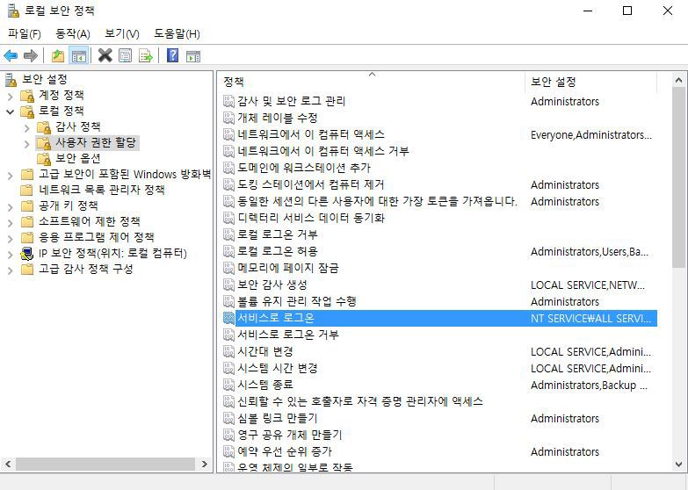Select the 볼륨 유지 관리 작업 수행 policy
This screenshot has width=688, height=490.
point(297,301)
